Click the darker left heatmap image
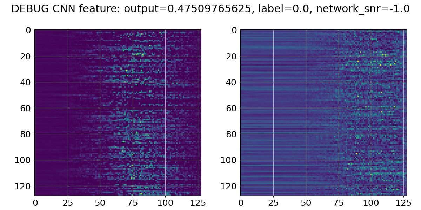 point(118,113)
